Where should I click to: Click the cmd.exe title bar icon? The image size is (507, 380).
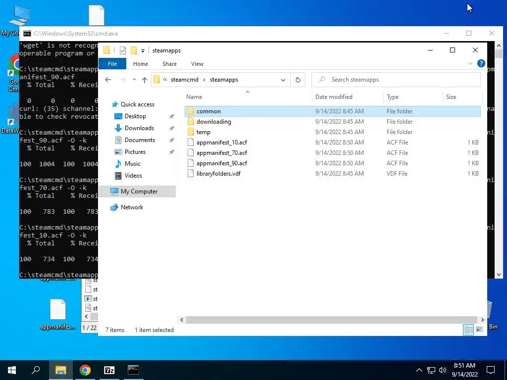(27, 33)
